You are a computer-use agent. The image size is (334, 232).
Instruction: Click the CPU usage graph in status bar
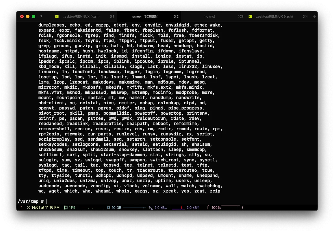91,208
